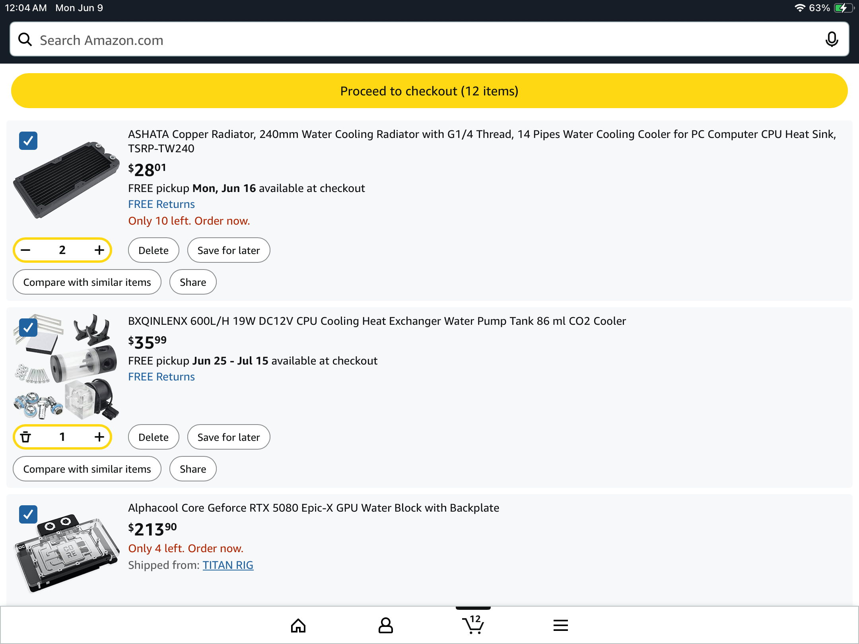Tap the microphone voice search icon
This screenshot has width=859, height=644.
831,39
